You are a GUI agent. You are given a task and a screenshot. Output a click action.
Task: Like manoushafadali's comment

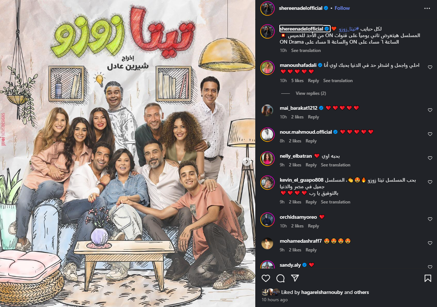(430, 67)
